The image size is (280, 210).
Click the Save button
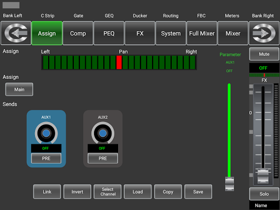point(198,191)
